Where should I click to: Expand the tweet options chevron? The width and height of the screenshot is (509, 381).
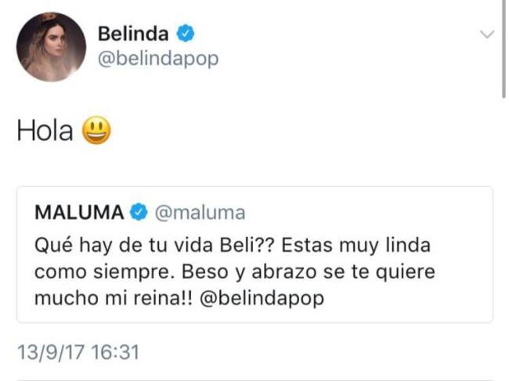(x=486, y=34)
